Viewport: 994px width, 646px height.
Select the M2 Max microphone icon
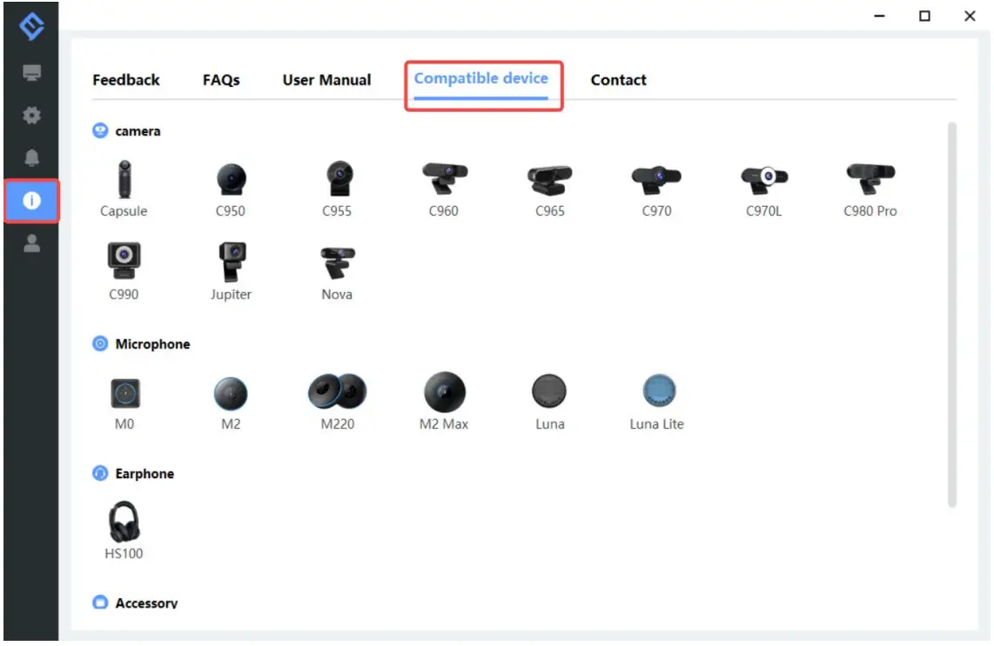(x=445, y=392)
